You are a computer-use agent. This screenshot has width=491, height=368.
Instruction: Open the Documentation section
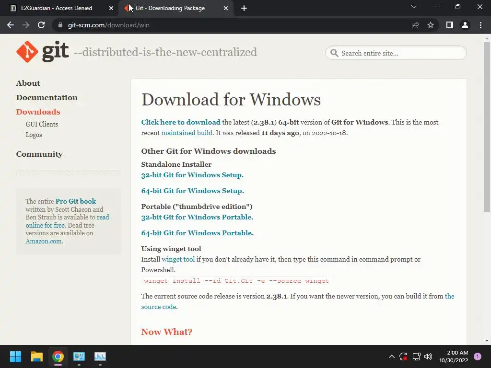[x=47, y=98]
